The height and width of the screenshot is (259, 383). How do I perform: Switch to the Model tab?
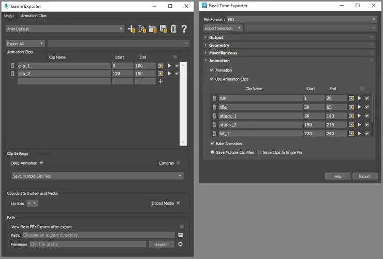(9, 16)
